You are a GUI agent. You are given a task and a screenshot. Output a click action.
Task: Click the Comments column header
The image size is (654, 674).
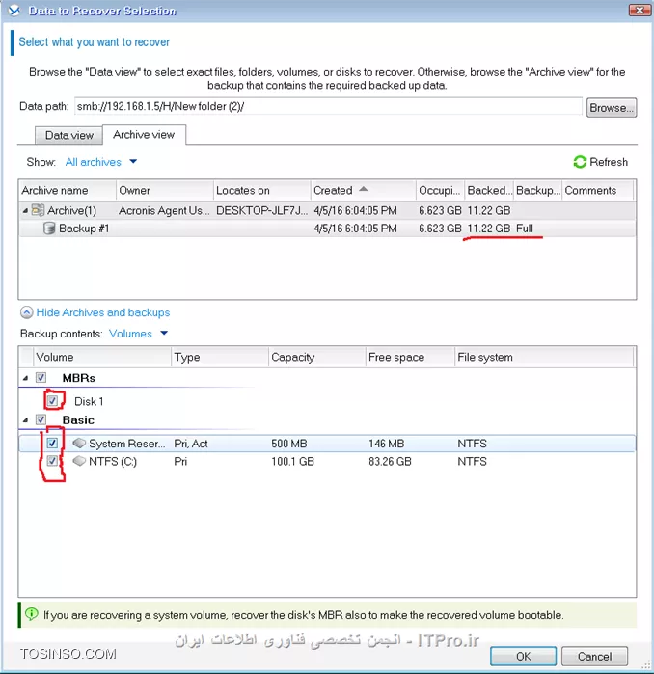point(598,190)
